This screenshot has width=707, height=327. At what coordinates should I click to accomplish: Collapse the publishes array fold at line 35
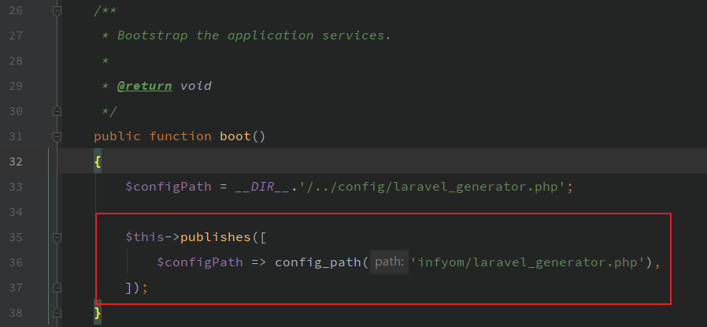[56, 237]
